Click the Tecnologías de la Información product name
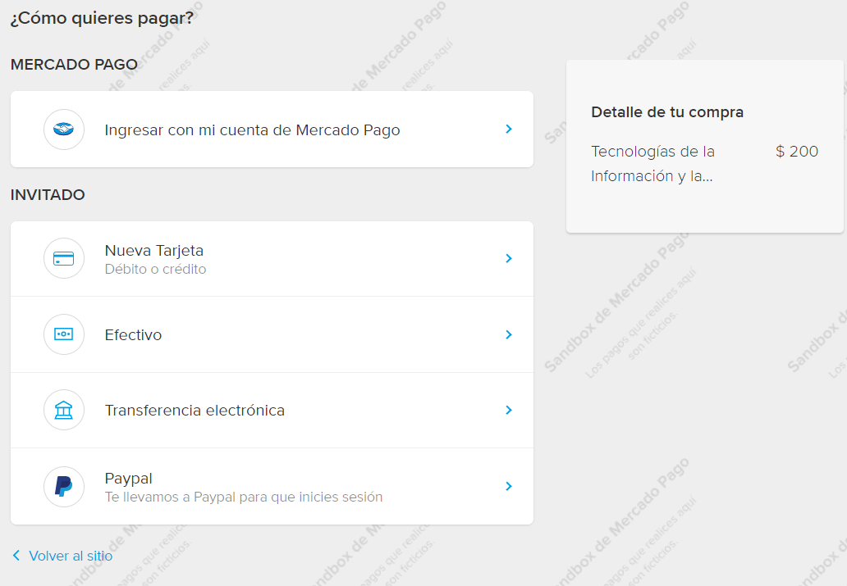 (x=652, y=163)
